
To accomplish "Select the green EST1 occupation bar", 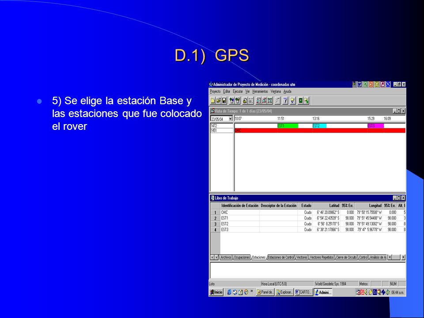I will (x=288, y=126).
